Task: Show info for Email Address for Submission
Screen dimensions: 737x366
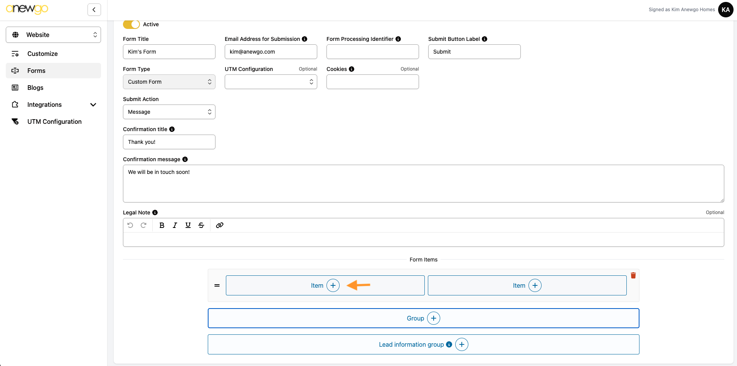Action: click(x=305, y=39)
